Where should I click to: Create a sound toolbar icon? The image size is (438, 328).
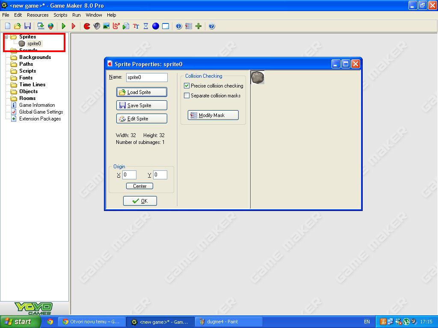click(97, 26)
